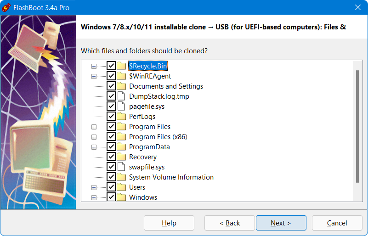Click the Program Files (x86) folder icon
This screenshot has height=236, width=368.
tap(121, 136)
